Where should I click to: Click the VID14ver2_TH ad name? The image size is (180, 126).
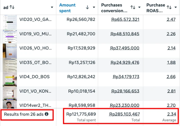pyautogui.click(x=35, y=105)
